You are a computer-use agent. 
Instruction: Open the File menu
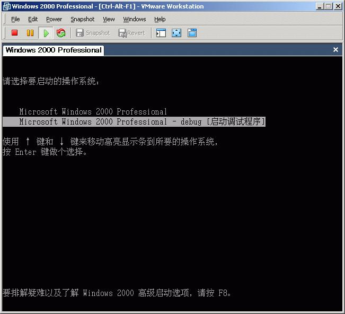coord(15,20)
